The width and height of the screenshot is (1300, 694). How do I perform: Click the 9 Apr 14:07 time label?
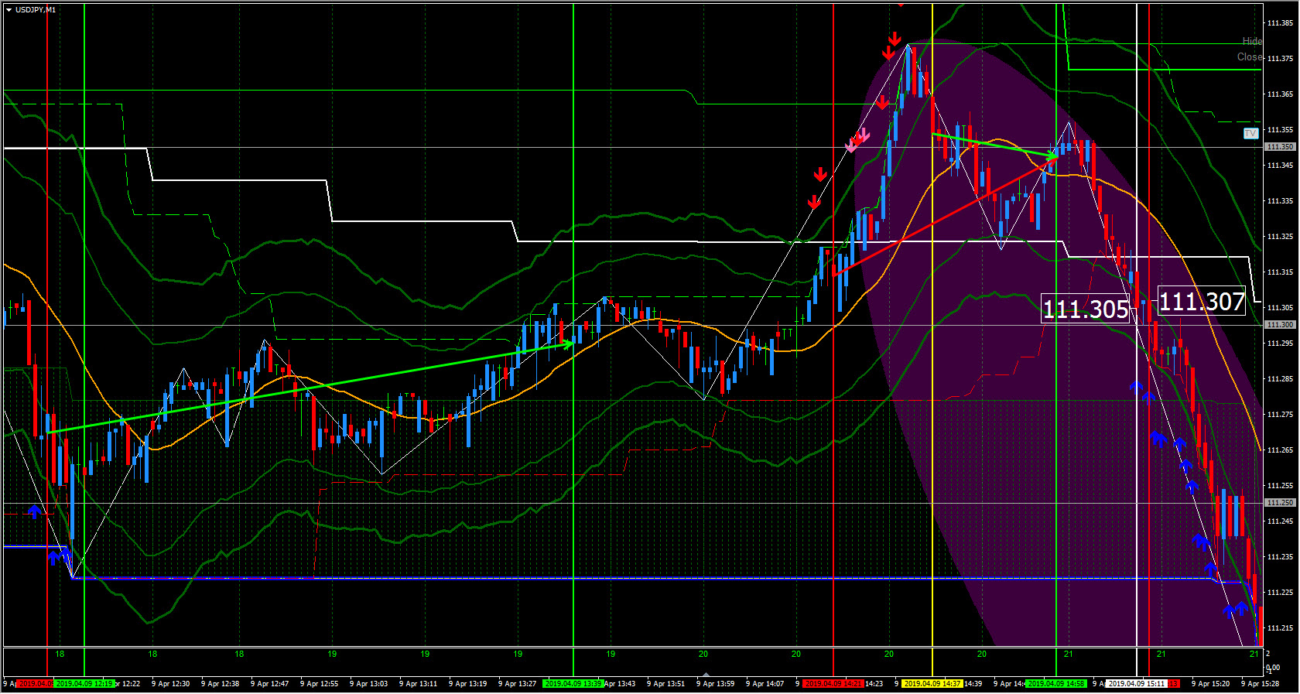click(x=765, y=684)
